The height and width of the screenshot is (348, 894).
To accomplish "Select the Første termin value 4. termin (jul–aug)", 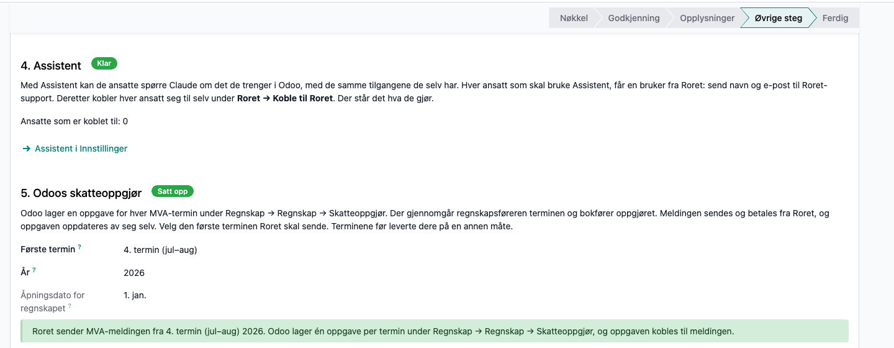I will coord(161,250).
